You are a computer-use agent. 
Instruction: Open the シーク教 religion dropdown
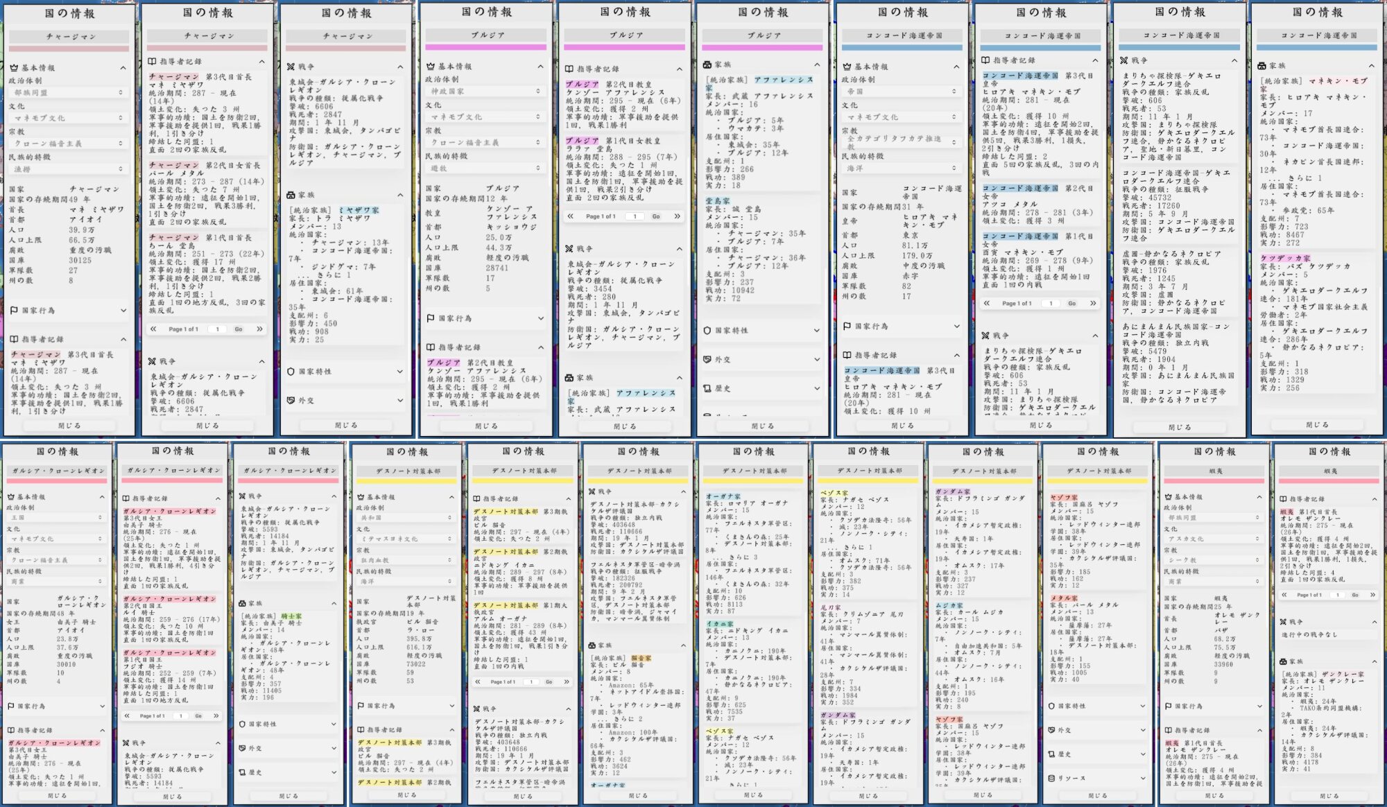[x=1214, y=560]
